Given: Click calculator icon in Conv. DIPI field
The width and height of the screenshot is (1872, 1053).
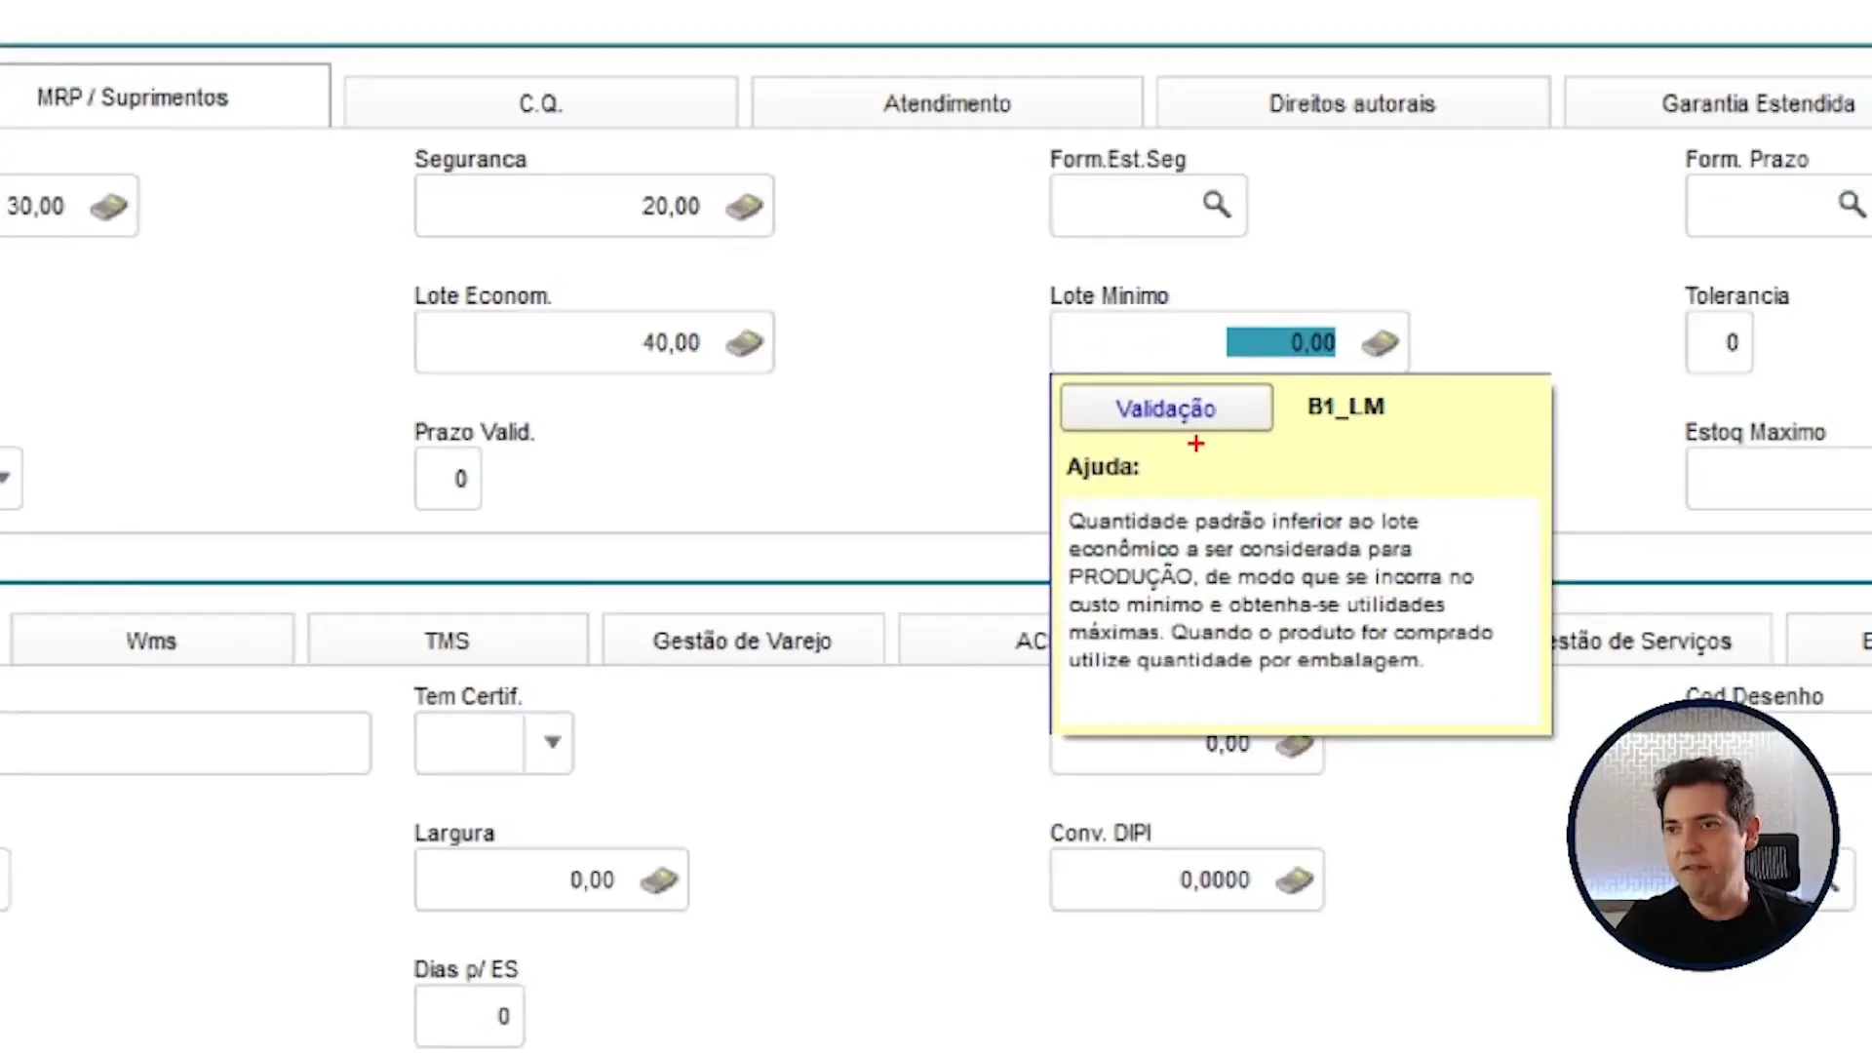Looking at the screenshot, I should (x=1295, y=880).
